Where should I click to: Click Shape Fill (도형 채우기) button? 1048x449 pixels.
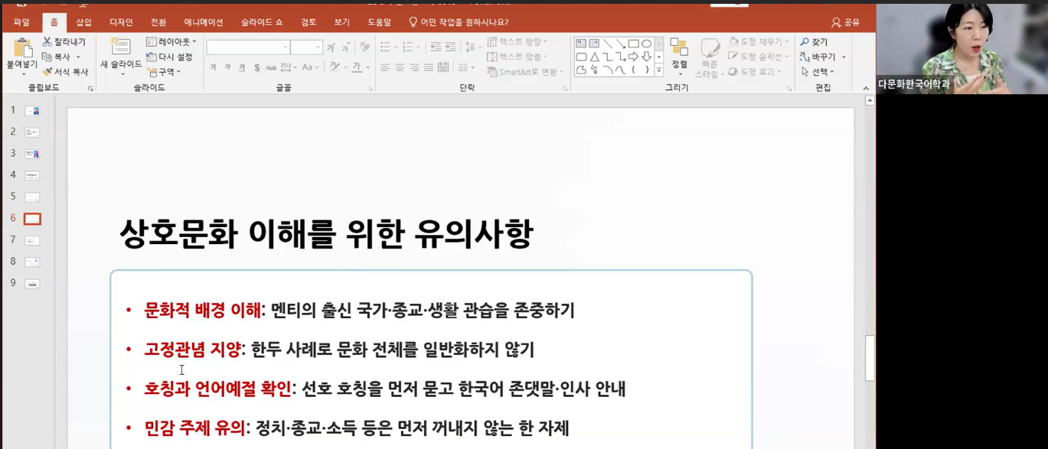[759, 42]
